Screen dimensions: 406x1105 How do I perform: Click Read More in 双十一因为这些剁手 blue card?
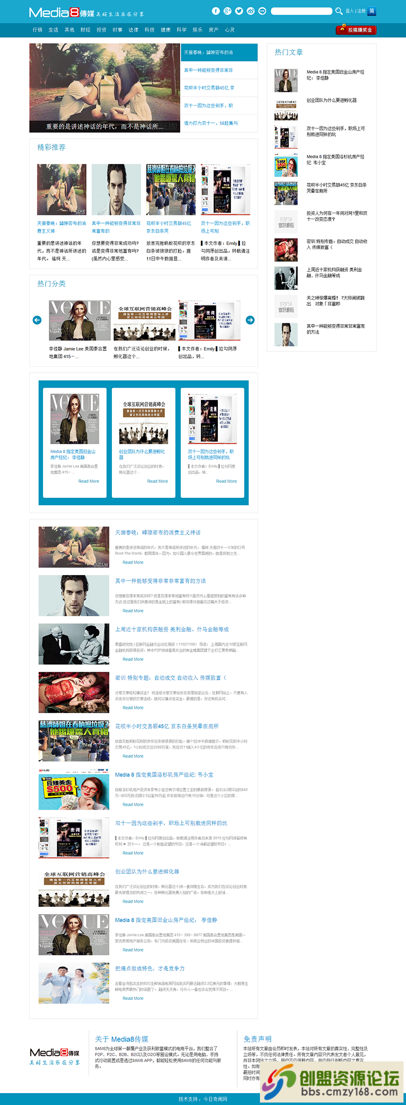click(226, 481)
